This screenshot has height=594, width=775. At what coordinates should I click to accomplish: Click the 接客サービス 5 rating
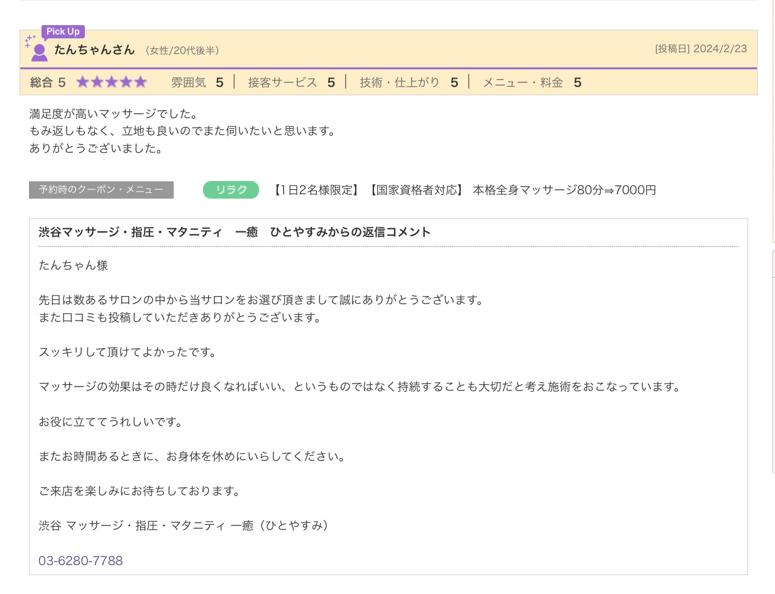click(292, 82)
